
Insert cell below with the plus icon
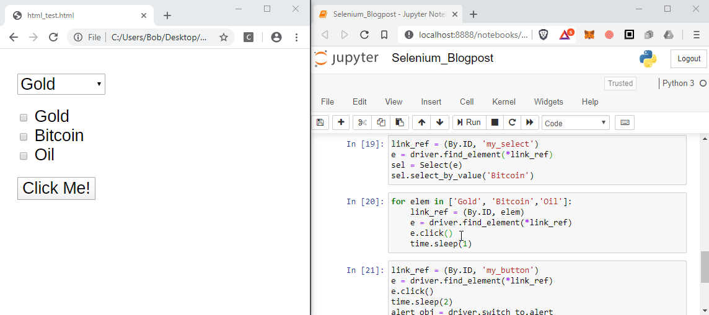[341, 123]
